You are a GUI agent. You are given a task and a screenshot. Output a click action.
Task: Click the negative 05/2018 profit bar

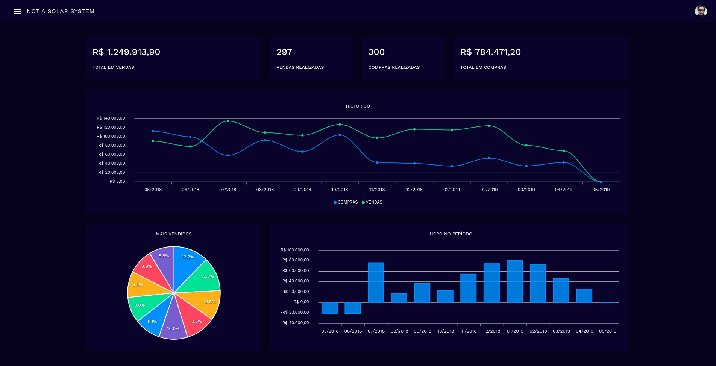pos(329,308)
